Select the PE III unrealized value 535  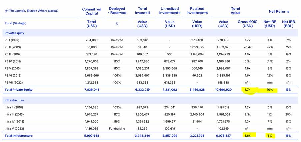pos(170,54)
